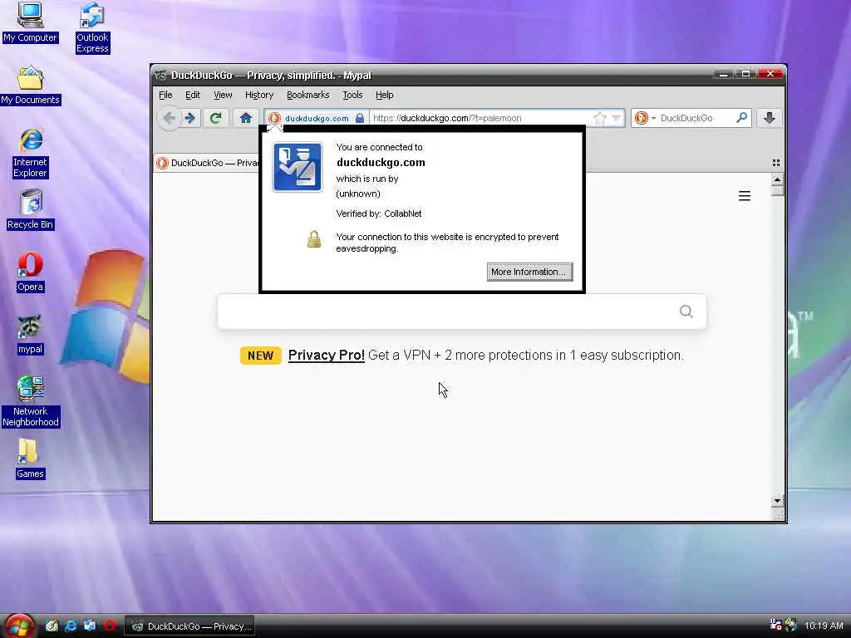Click the More Information button
The image size is (851, 638).
coord(529,272)
